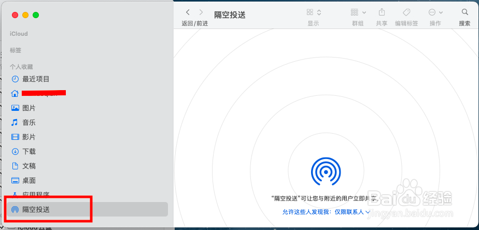The image size is (479, 230).
Task: Click the 个人收藏 sidebar section header
Action: coord(21,67)
